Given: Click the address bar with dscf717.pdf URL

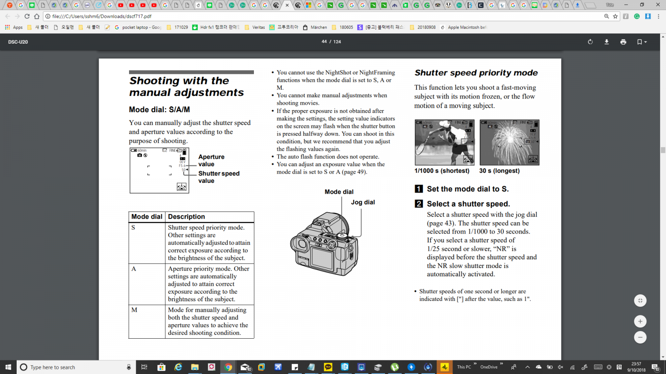Looking at the screenshot, I should tap(291, 16).
